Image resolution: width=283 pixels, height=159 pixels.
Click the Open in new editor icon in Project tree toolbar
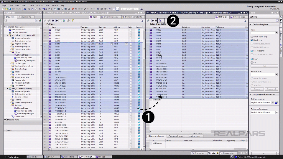point(40,21)
